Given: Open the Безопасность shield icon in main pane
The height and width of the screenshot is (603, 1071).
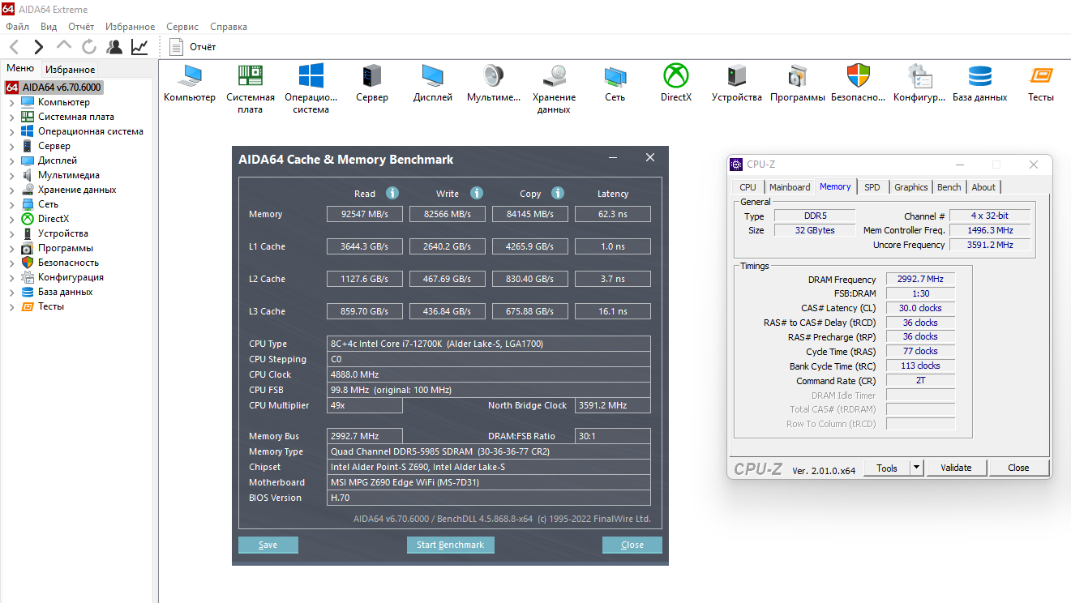Looking at the screenshot, I should pos(859,76).
